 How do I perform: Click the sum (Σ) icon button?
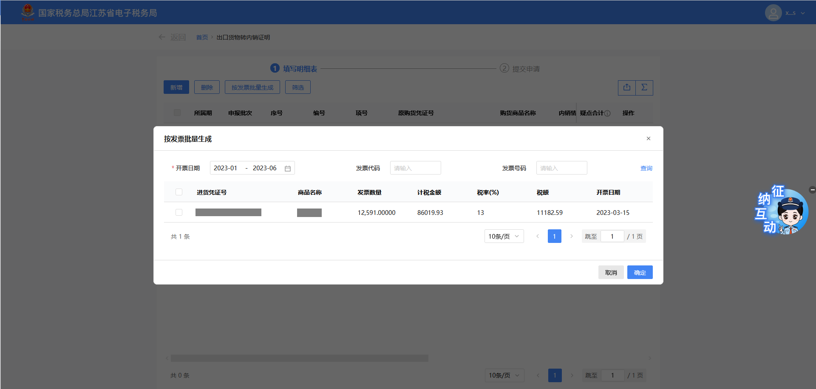pos(644,87)
